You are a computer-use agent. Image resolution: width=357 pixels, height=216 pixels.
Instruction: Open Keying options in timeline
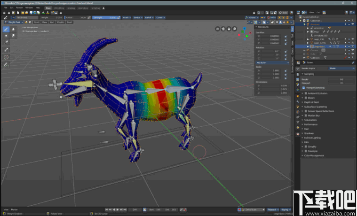point(286,209)
